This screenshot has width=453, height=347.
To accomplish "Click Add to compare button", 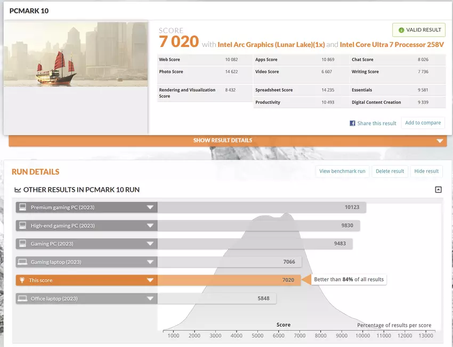I will 423,123.
